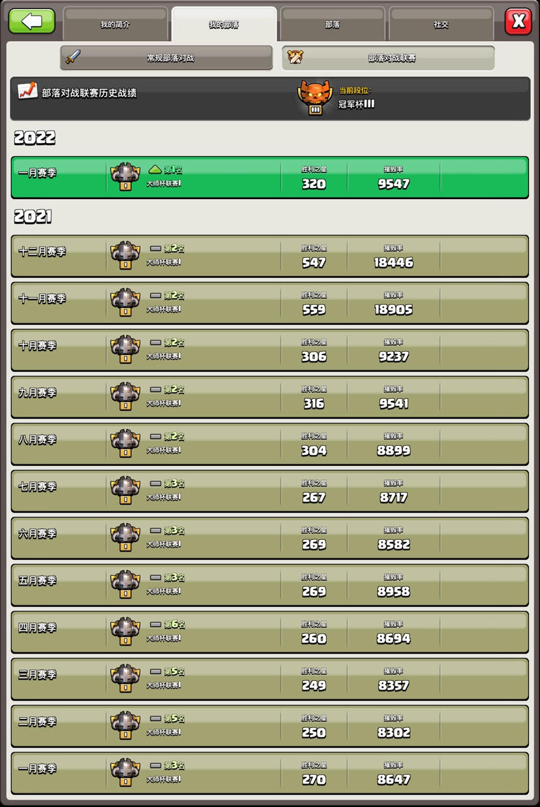
Task: Open the 我的简介 tab
Action: pyautogui.click(x=115, y=24)
